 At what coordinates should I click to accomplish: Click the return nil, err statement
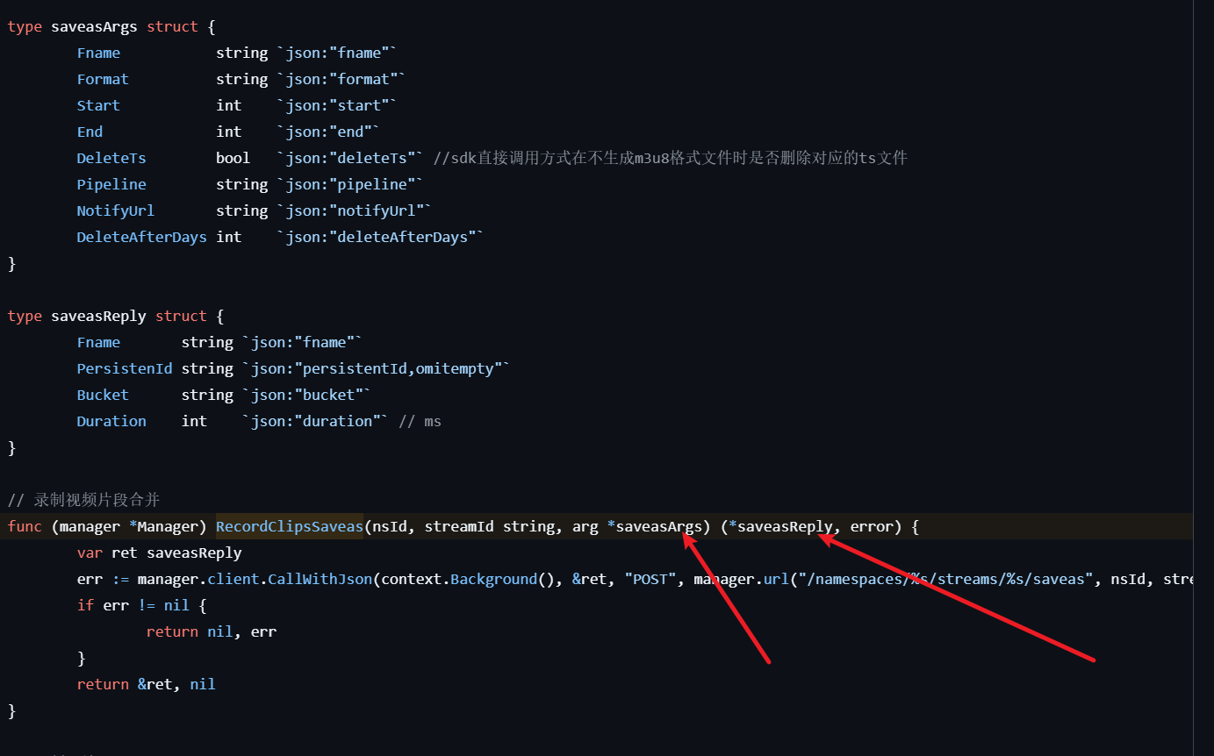[x=211, y=631]
